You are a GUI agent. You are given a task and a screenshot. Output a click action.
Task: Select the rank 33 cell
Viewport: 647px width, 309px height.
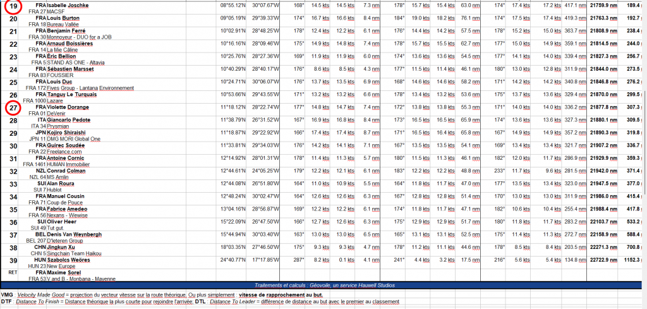click(x=13, y=185)
